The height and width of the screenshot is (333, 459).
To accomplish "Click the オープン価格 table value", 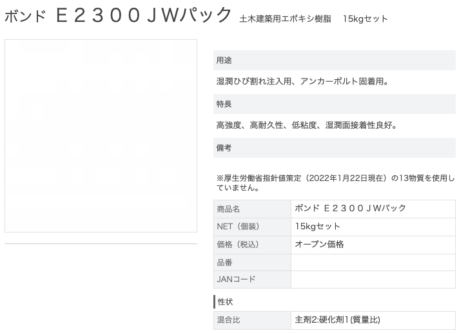I will pyautogui.click(x=319, y=244).
